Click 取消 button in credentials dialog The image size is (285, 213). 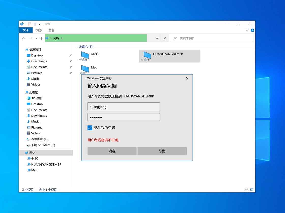click(x=162, y=151)
